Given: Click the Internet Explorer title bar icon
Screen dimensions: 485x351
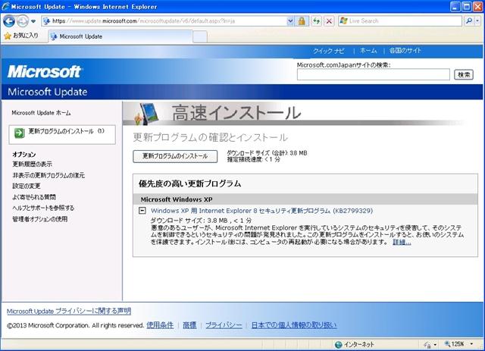Looking at the screenshot, I should point(5,7).
